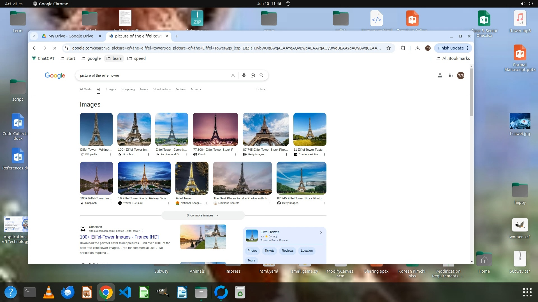The image size is (538, 302).
Task: Open the Google apps grid
Action: (x=451, y=75)
